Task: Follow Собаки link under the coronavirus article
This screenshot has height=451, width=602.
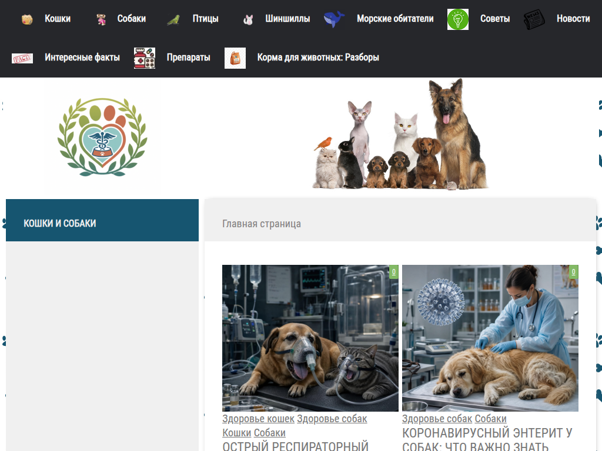Action: (491, 419)
